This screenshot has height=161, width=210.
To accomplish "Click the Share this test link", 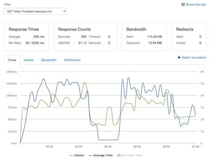I will [196, 4].
